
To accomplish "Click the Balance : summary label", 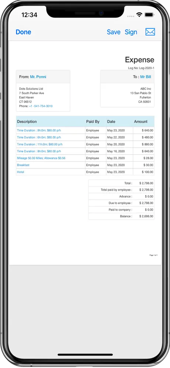I will [126, 216].
